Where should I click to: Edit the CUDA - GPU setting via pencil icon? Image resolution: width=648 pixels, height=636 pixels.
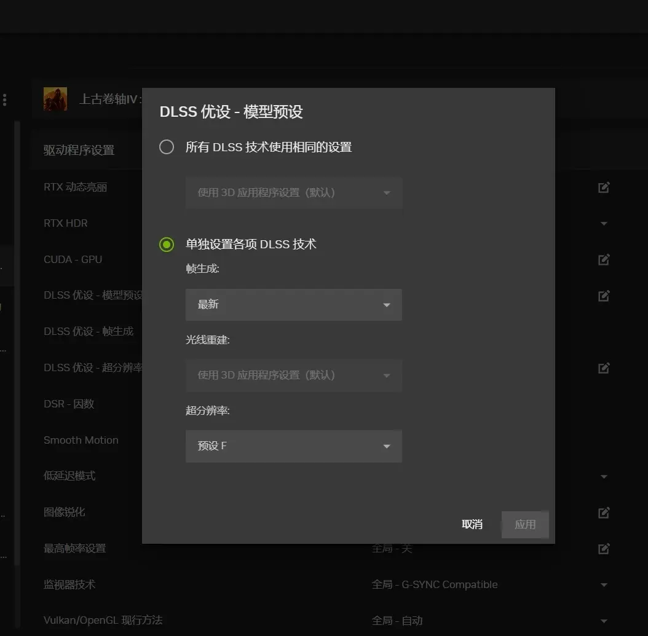click(x=603, y=259)
